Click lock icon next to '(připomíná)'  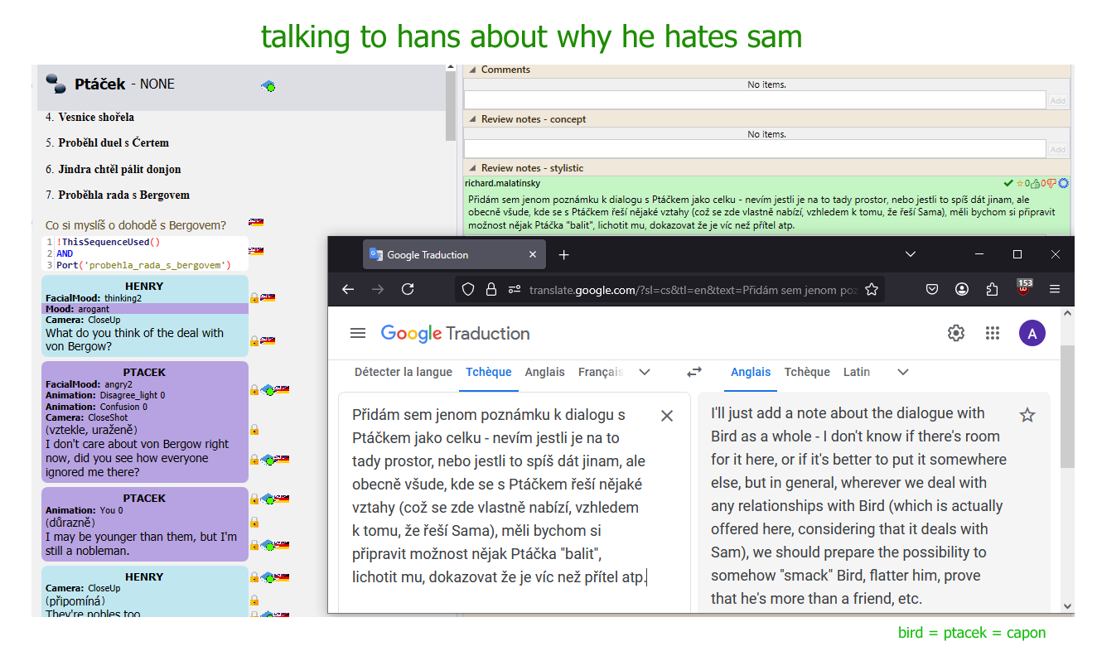tap(254, 600)
